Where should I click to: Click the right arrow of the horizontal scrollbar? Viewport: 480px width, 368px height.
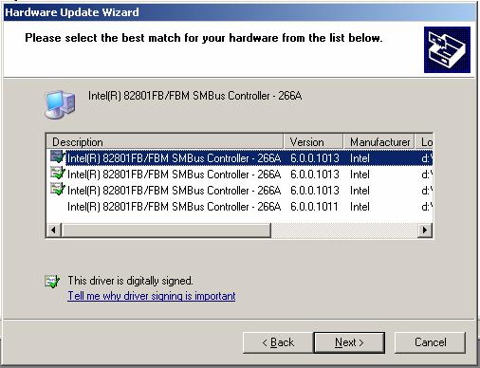pyautogui.click(x=425, y=230)
